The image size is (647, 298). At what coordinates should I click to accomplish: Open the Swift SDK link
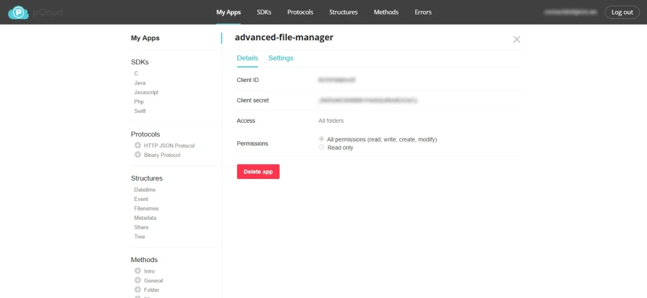(140, 111)
